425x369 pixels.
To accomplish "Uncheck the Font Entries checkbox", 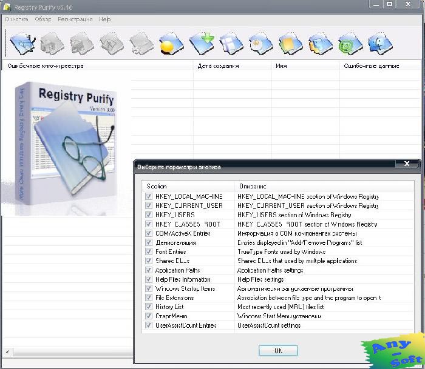I will point(149,251).
